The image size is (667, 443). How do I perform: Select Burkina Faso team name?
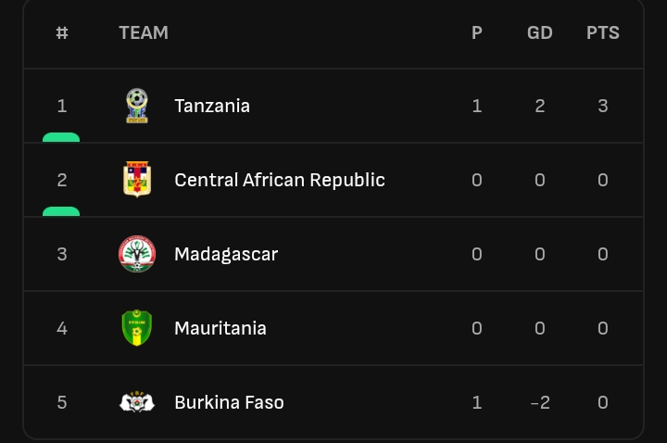pyautogui.click(x=230, y=402)
